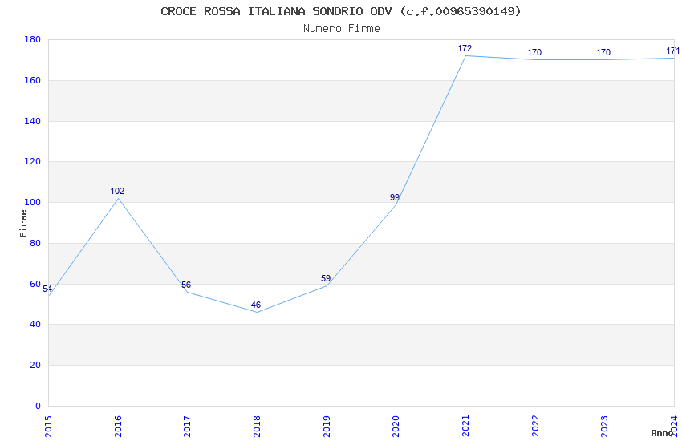Click the data label 171 for 2024
Viewport: 682px width, 441px height.
click(673, 51)
